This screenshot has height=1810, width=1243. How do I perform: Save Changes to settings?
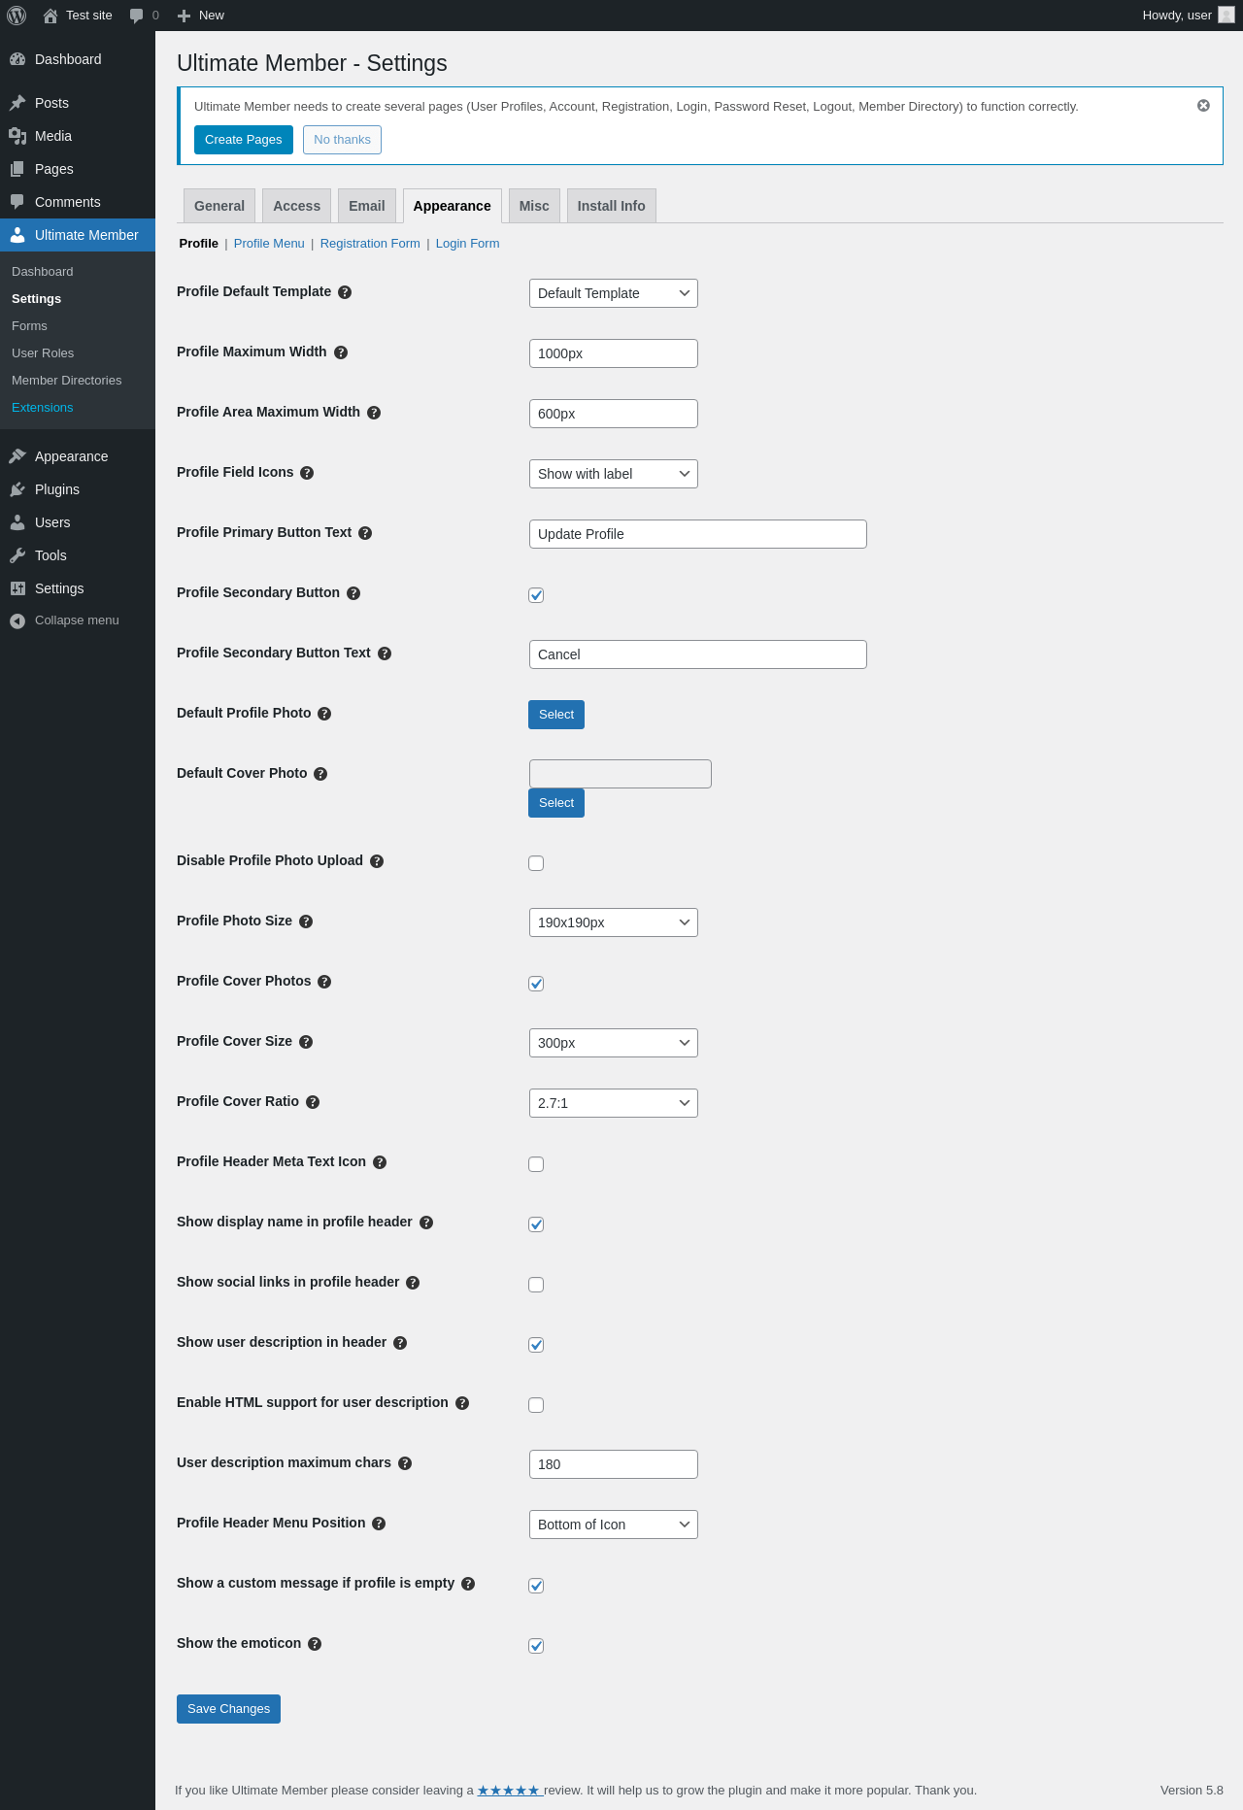point(228,1709)
